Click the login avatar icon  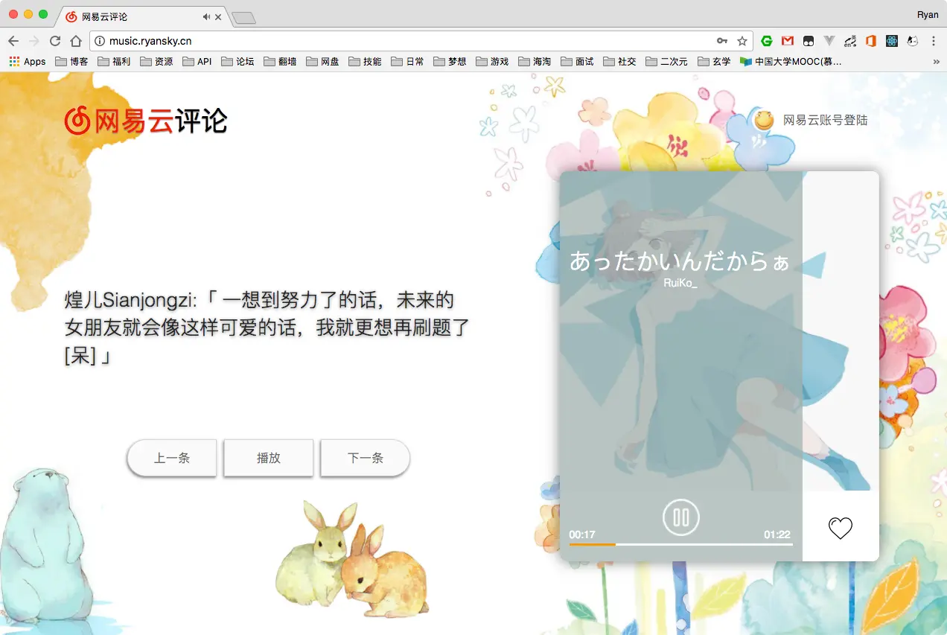(x=763, y=120)
